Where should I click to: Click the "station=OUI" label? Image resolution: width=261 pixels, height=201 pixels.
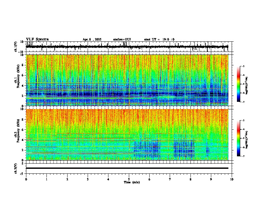coord(122,39)
